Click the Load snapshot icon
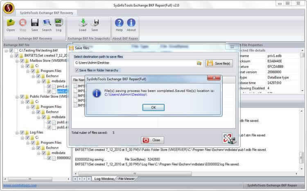 [x=83, y=23]
